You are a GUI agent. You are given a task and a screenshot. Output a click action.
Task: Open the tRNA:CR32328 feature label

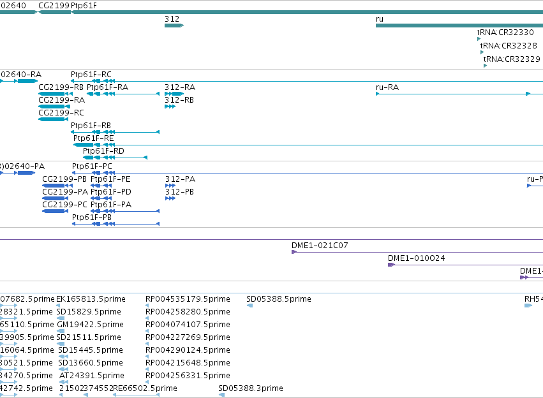509,46
